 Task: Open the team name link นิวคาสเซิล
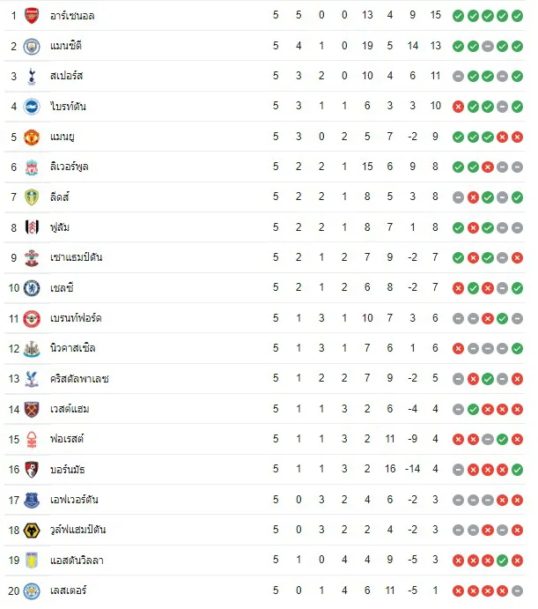[72, 348]
